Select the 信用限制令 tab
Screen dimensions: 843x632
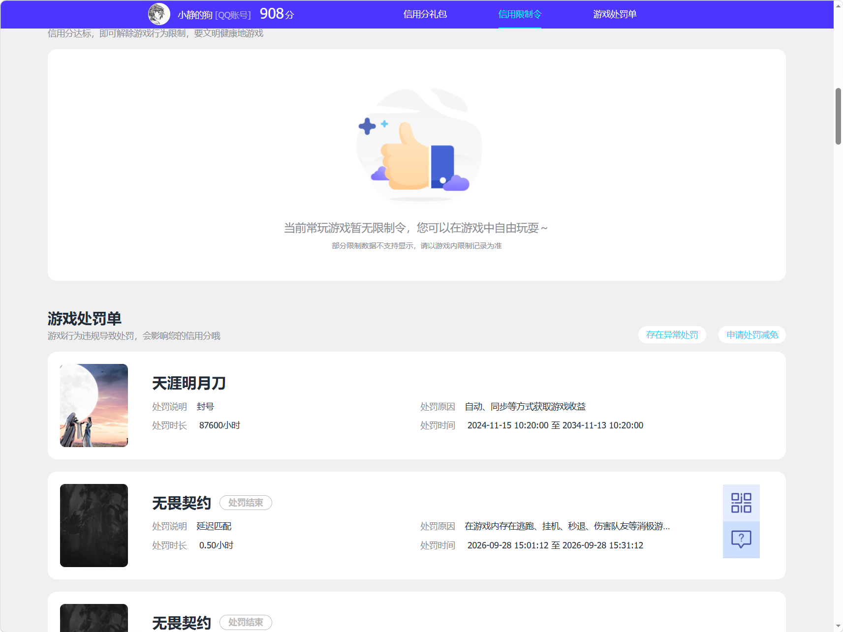click(520, 14)
